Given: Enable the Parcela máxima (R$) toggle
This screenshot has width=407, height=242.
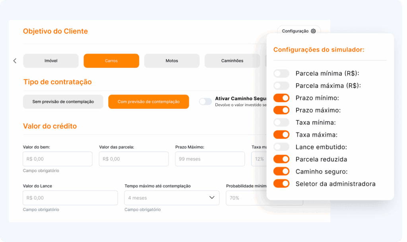Looking at the screenshot, I should tap(281, 86).
